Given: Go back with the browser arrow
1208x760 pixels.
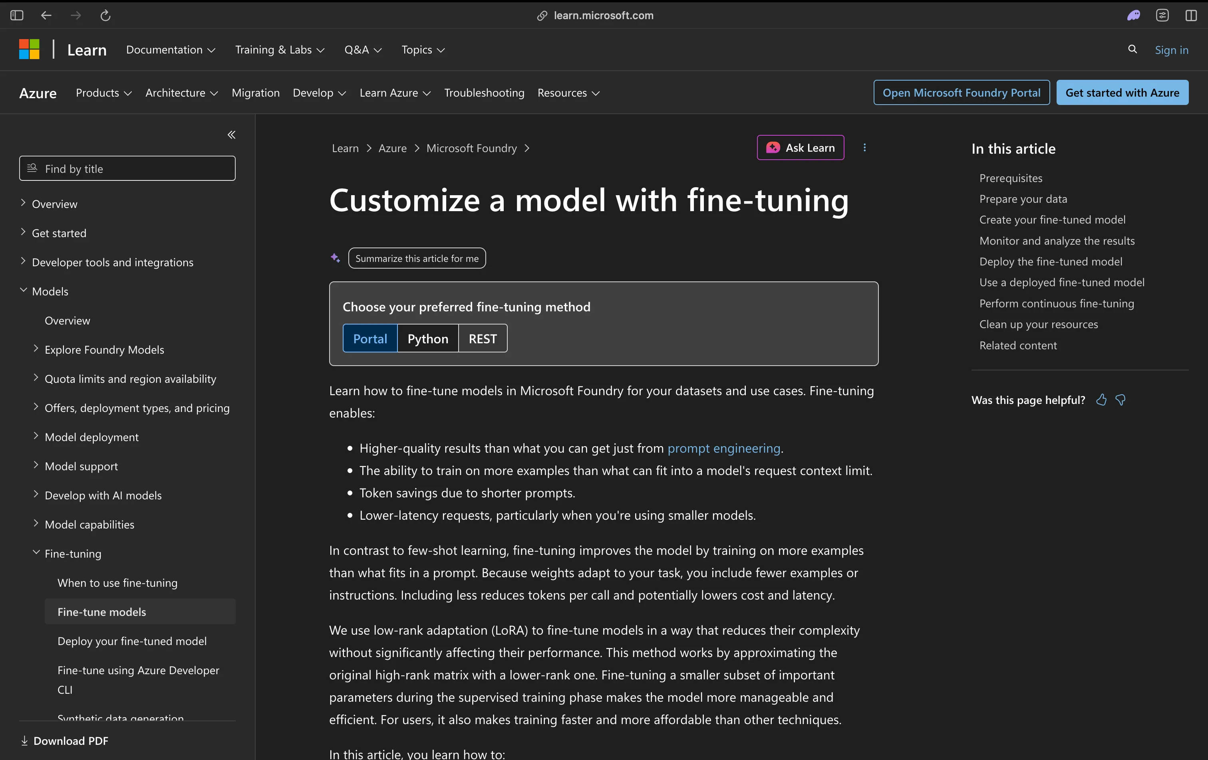Looking at the screenshot, I should 46,16.
